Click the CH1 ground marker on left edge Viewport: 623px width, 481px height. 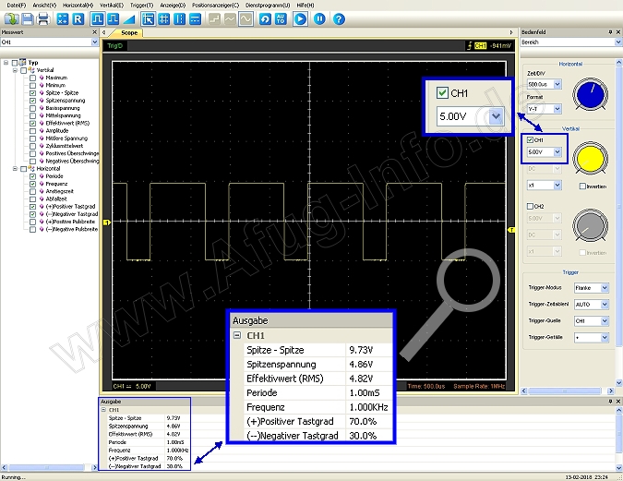[106, 222]
